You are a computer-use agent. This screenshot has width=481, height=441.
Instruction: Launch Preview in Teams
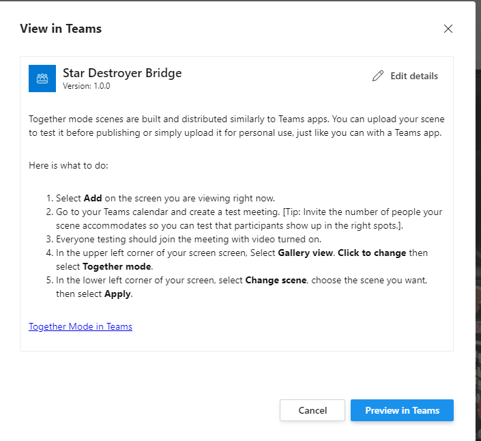(402, 410)
